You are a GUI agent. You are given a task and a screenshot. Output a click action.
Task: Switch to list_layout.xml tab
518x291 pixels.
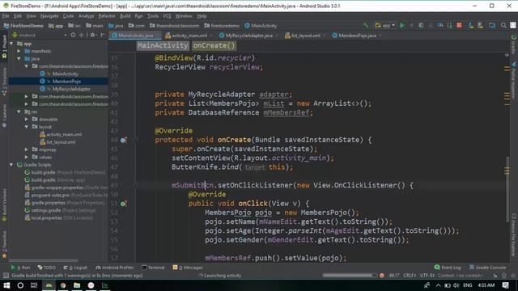(306, 36)
